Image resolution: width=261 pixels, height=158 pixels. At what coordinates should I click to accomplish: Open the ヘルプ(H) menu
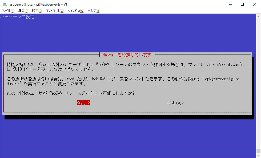pyautogui.click(x=94, y=11)
